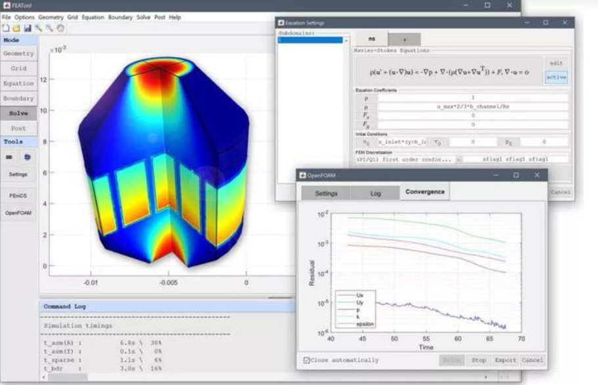Click the FEniCS solver button
Screen dimensions: 598x385
[18, 196]
